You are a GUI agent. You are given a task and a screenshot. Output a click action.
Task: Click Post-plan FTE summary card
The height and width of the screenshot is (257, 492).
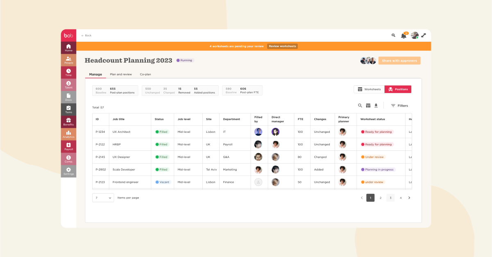pos(242,91)
